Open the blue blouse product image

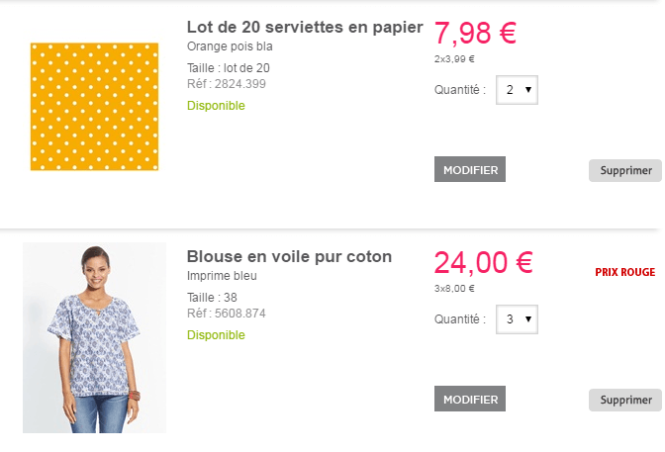pos(94,337)
